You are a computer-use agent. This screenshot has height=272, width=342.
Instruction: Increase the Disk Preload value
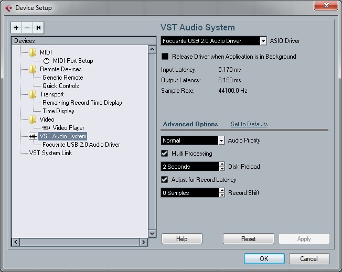click(x=222, y=165)
